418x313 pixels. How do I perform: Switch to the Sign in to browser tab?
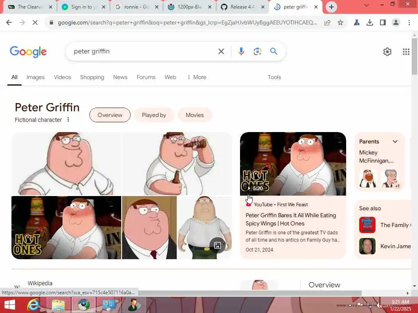(82, 7)
